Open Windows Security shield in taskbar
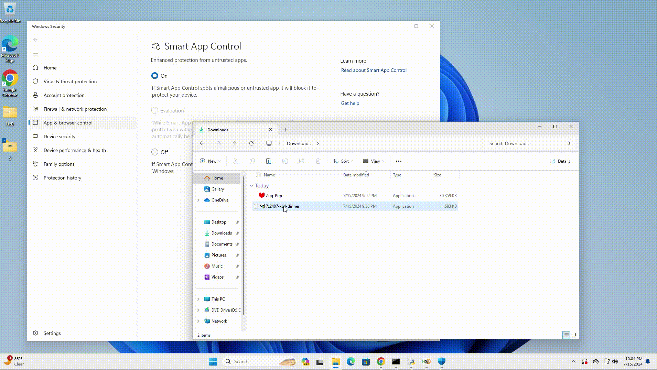 point(441,361)
